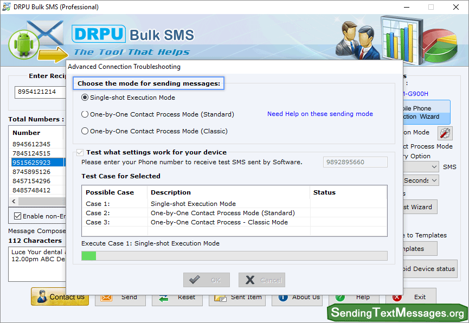Viewport: 469px width, 323px height.
Task: Toggle 'Test what settings work' checkbox
Action: click(x=80, y=152)
